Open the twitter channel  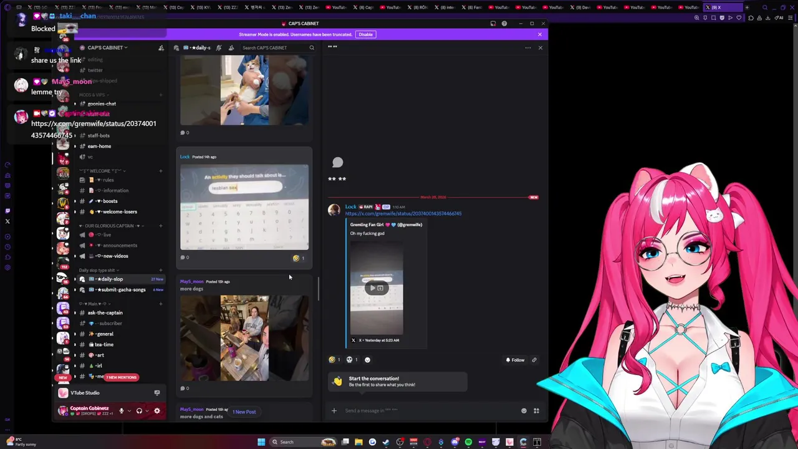(95, 70)
